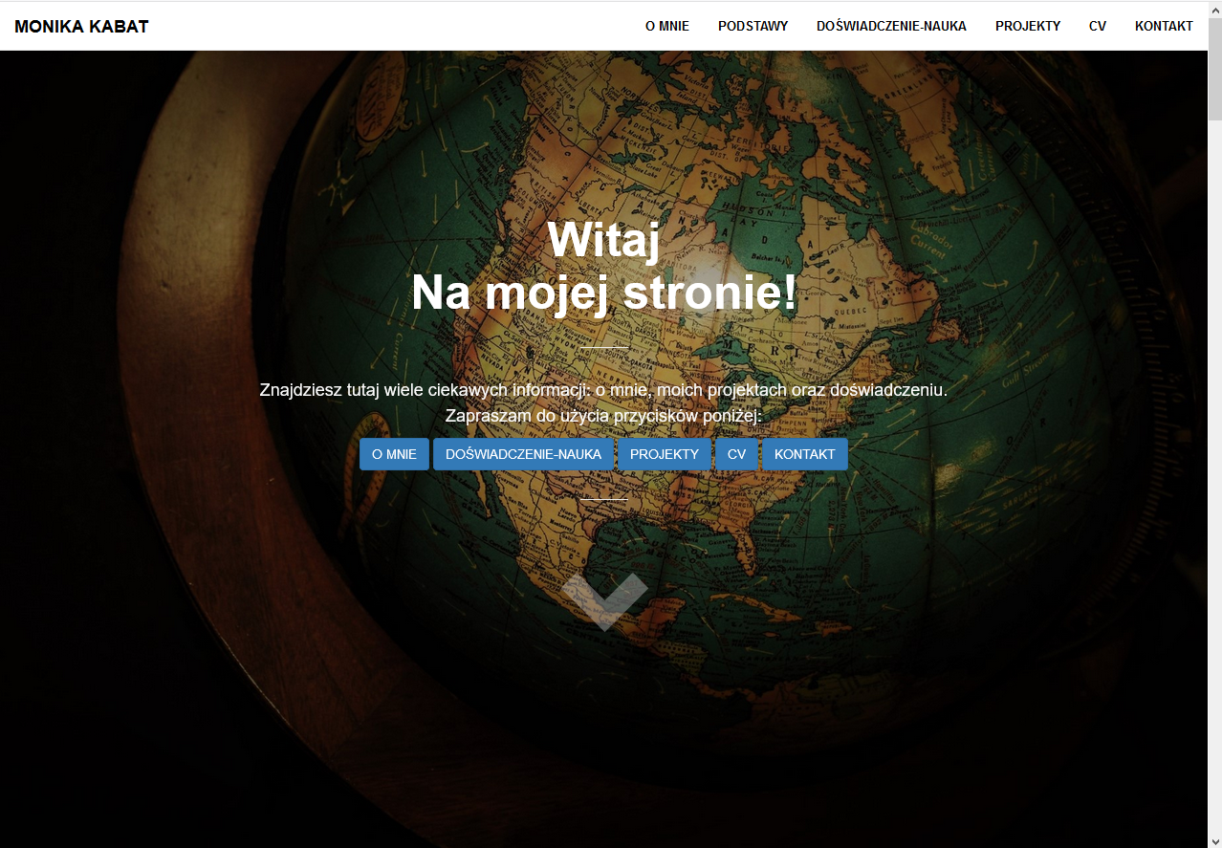Click the blue KONTAKT button
The width and height of the screenshot is (1222, 848).
[x=805, y=454]
